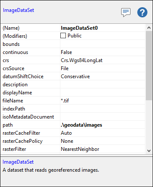The image size is (153, 187).
Task: Click the scrollbar up arrow
Action: point(149,28)
